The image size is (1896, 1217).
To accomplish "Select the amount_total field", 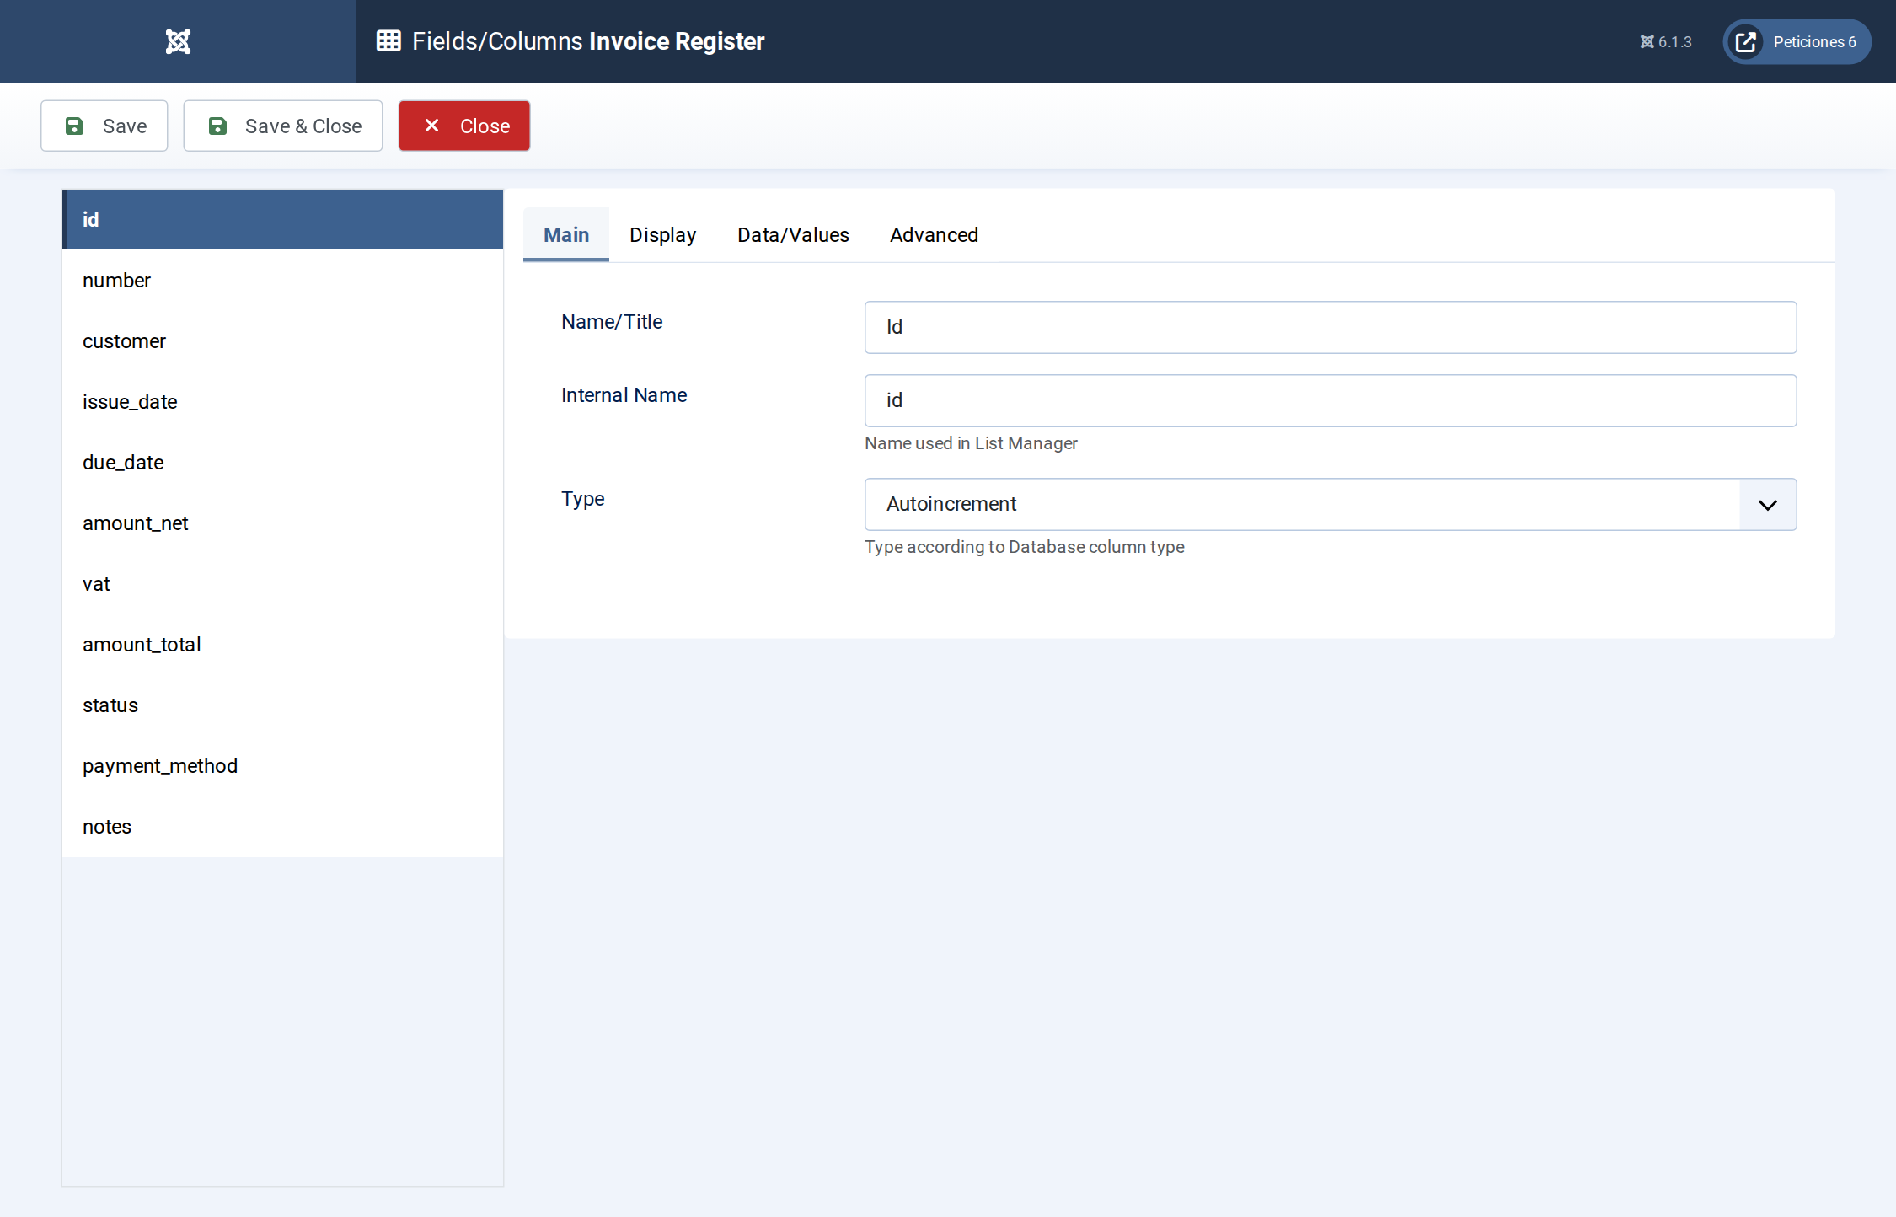I will [282, 644].
